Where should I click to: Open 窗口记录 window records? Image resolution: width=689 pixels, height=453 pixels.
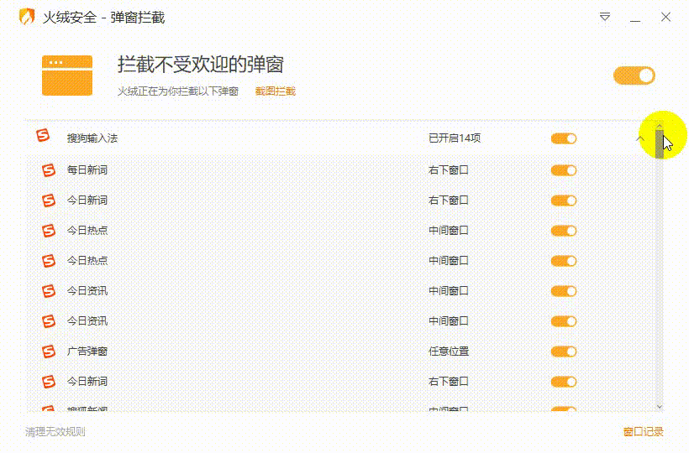(x=643, y=431)
